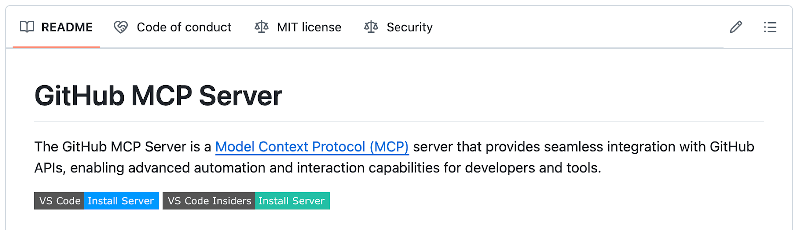Image resolution: width=799 pixels, height=230 pixels.
Task: Go to the Security tab
Action: (409, 27)
